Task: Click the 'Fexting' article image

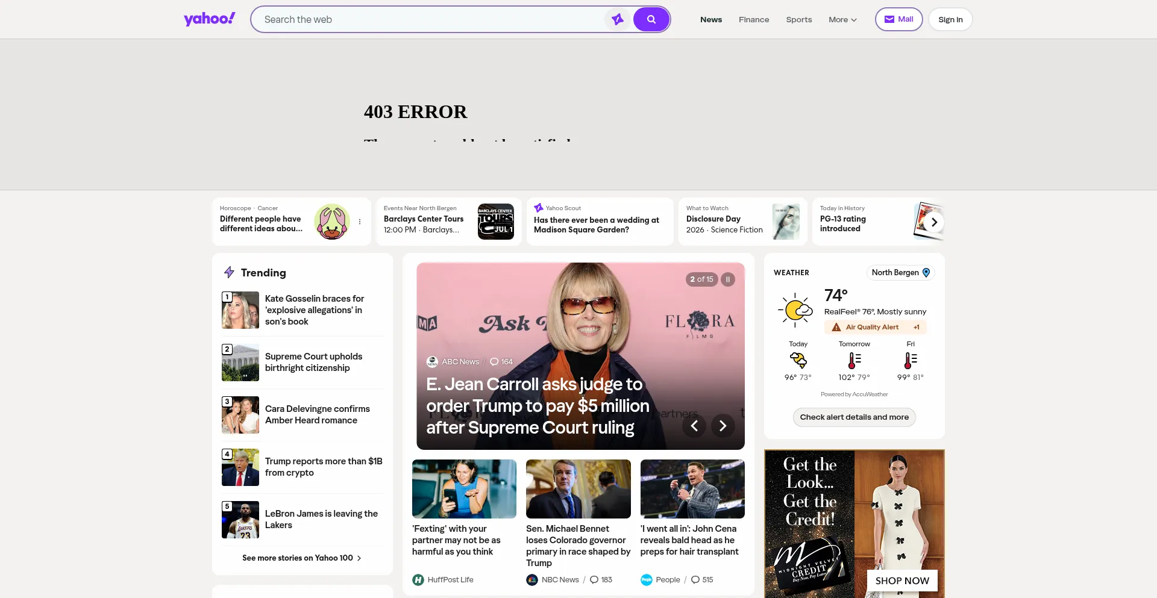Action: (x=464, y=489)
